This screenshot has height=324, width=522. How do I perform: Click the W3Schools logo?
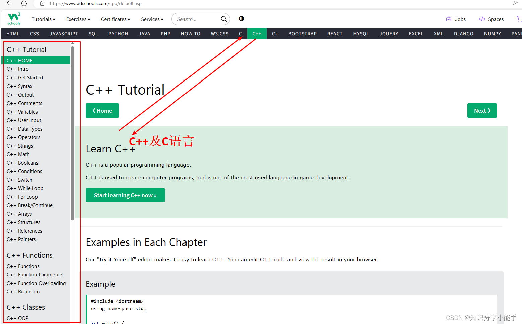pyautogui.click(x=14, y=19)
